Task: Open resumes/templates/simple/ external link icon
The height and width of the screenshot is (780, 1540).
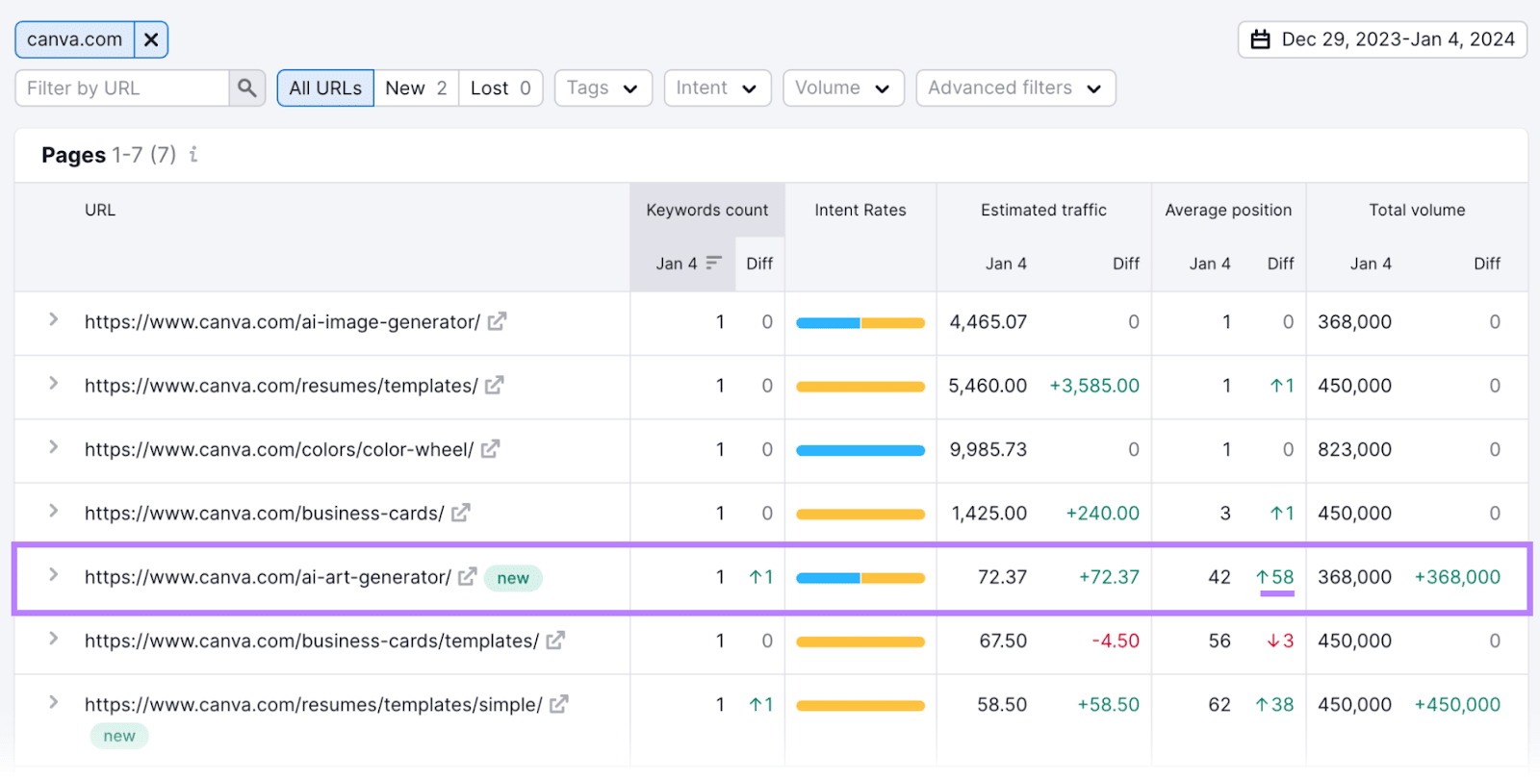Action: tap(559, 704)
